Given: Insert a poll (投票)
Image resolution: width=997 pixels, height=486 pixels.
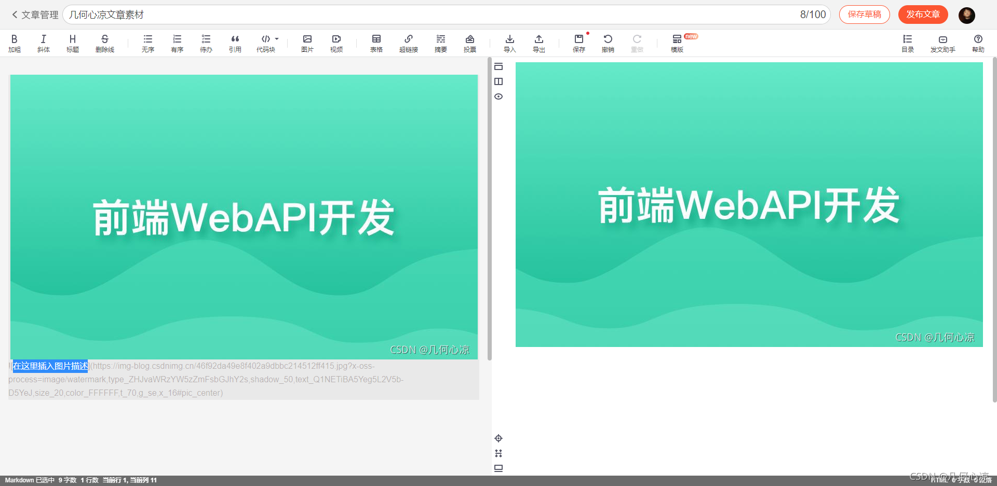Looking at the screenshot, I should click(470, 43).
